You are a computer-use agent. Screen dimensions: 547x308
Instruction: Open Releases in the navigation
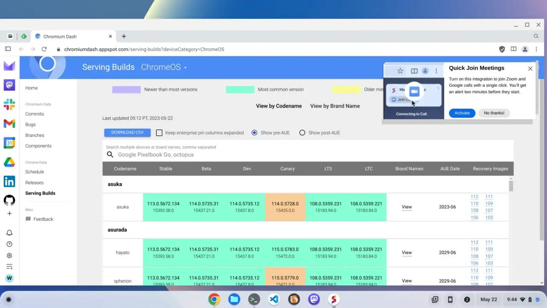[34, 183]
